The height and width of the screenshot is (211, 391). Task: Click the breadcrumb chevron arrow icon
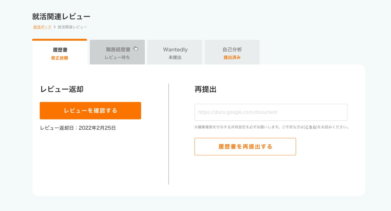point(55,27)
